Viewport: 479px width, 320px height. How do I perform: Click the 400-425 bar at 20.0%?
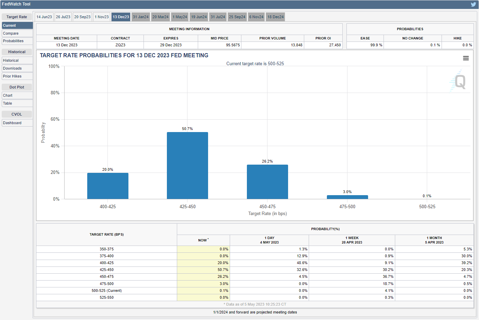107,186
